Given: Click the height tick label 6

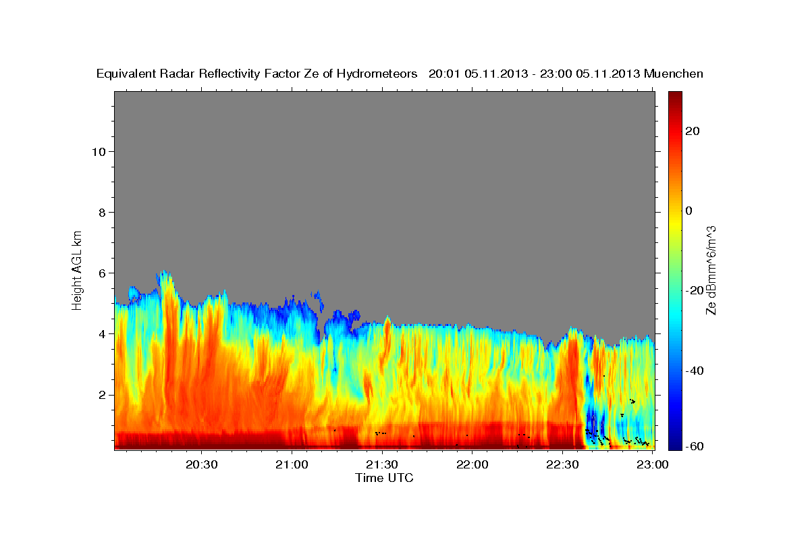Looking at the screenshot, I should point(101,273).
